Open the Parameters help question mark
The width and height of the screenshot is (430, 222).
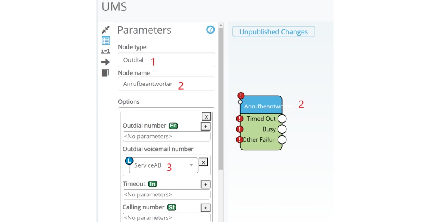tap(210, 30)
